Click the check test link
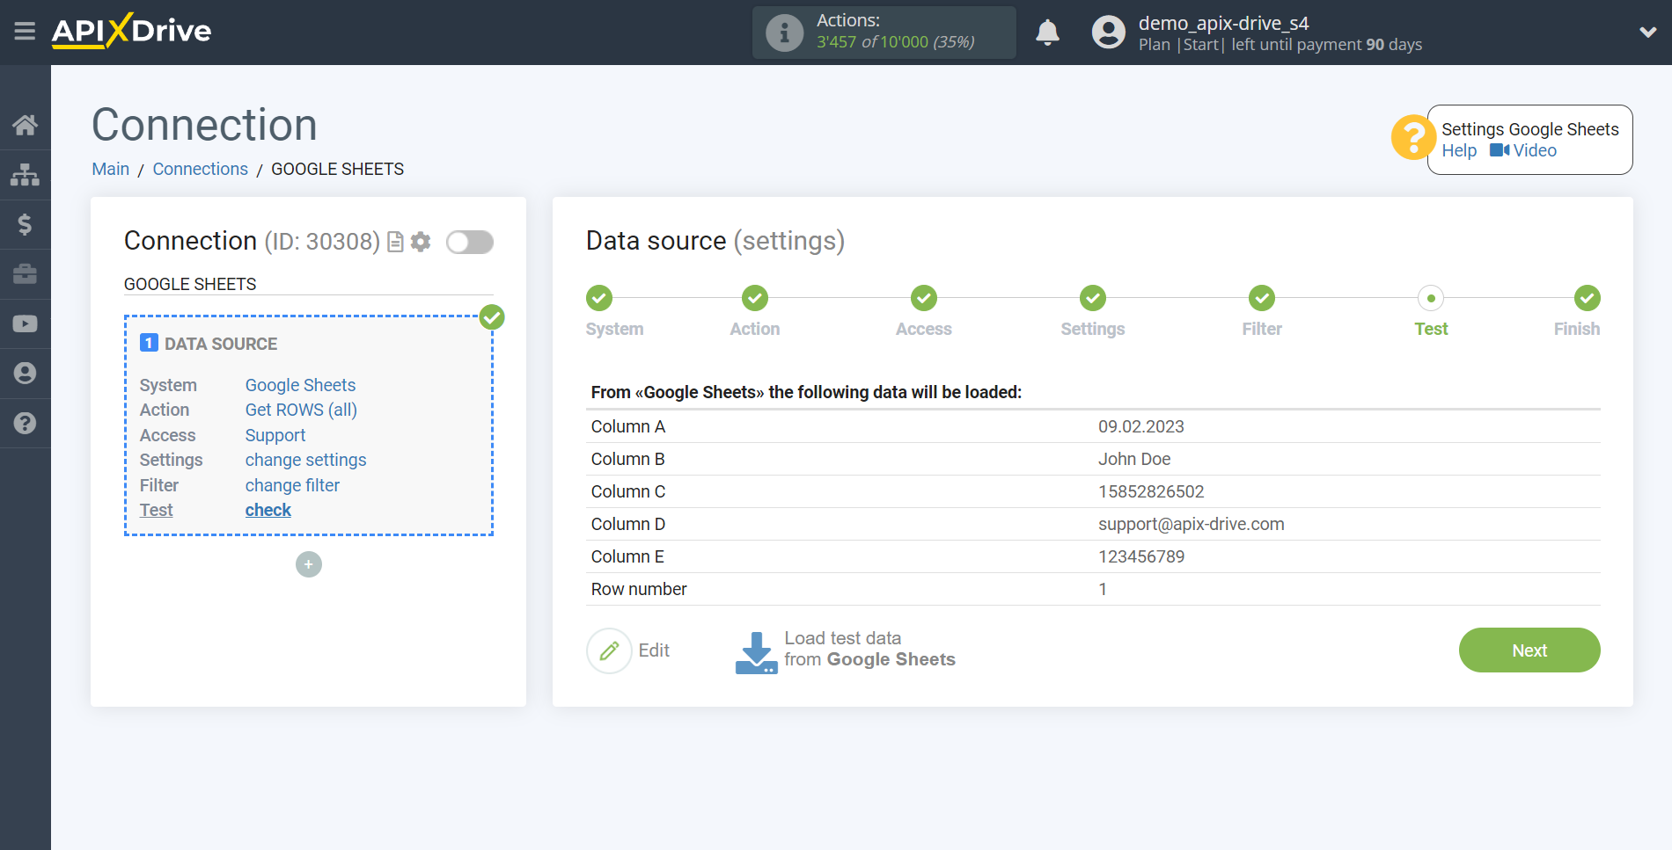 click(x=268, y=510)
